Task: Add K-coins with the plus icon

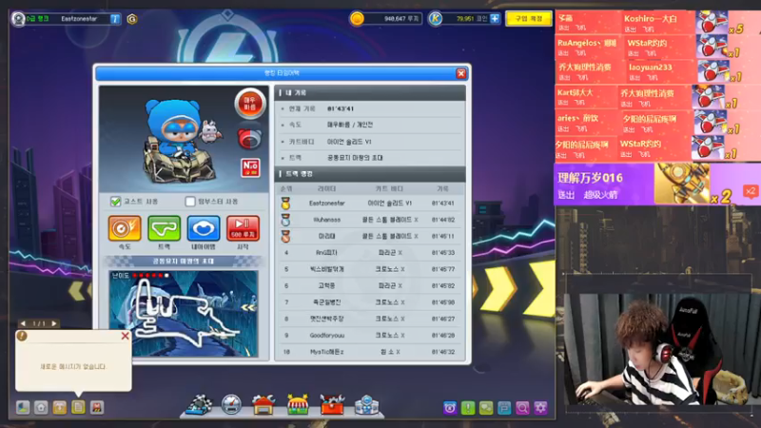Action: point(495,18)
